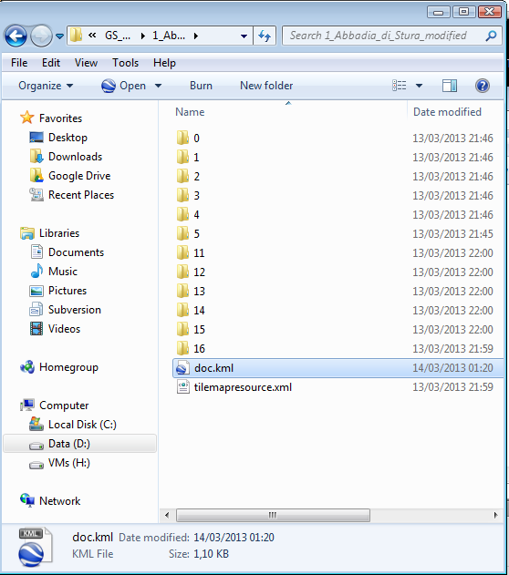
Task: Open the arrow next to Open button
Action: pos(158,86)
